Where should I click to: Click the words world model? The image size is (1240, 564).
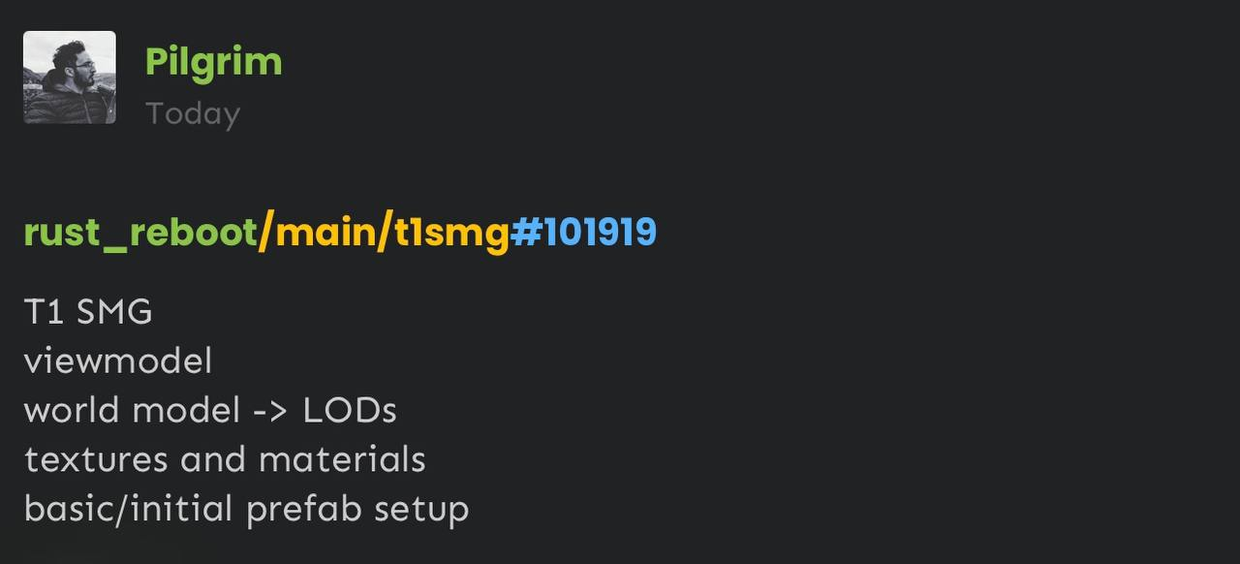coord(132,410)
